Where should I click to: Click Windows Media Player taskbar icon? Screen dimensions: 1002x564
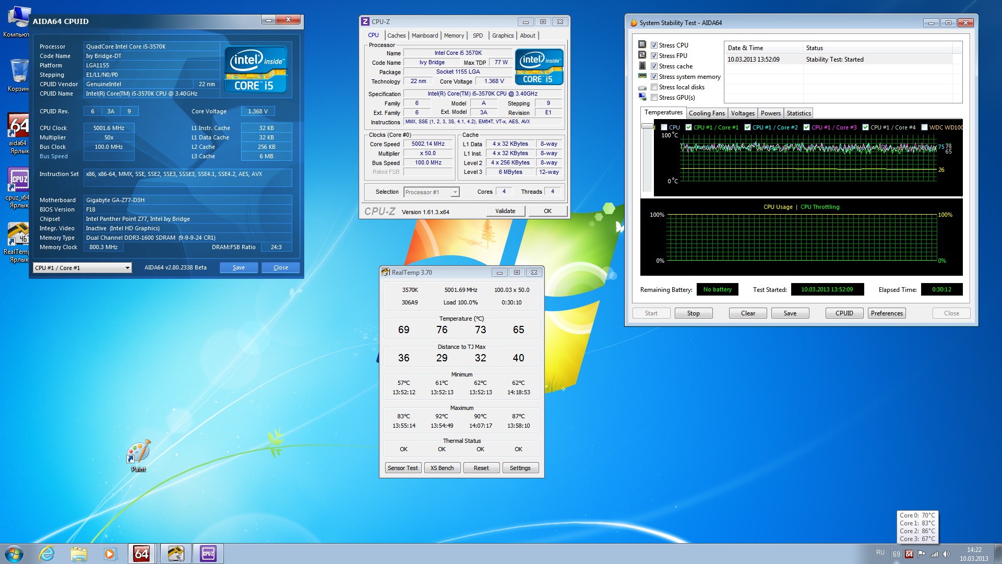tap(110, 554)
